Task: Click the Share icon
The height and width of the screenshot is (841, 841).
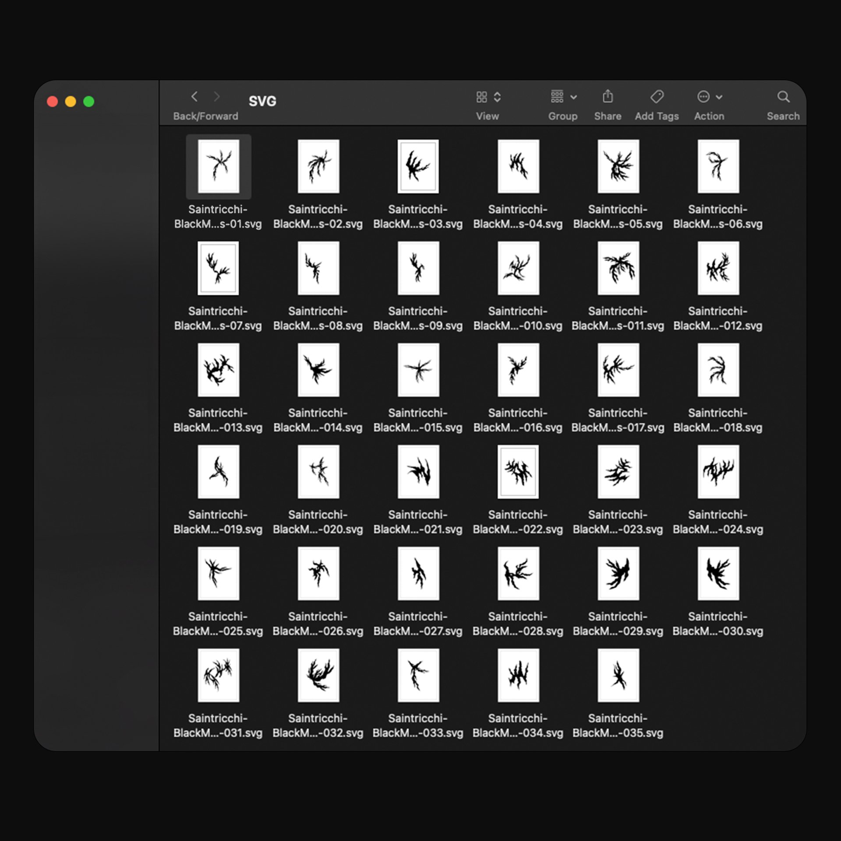Action: (x=608, y=96)
